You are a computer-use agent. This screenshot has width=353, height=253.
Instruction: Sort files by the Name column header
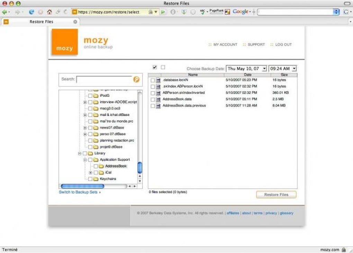(193, 75)
